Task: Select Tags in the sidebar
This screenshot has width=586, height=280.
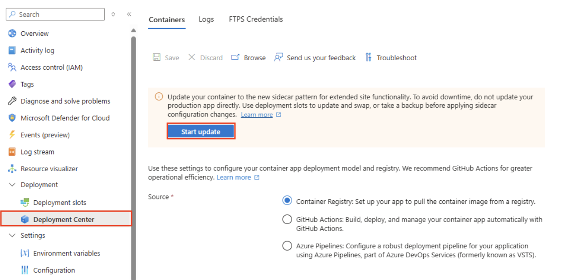Action: [x=26, y=84]
